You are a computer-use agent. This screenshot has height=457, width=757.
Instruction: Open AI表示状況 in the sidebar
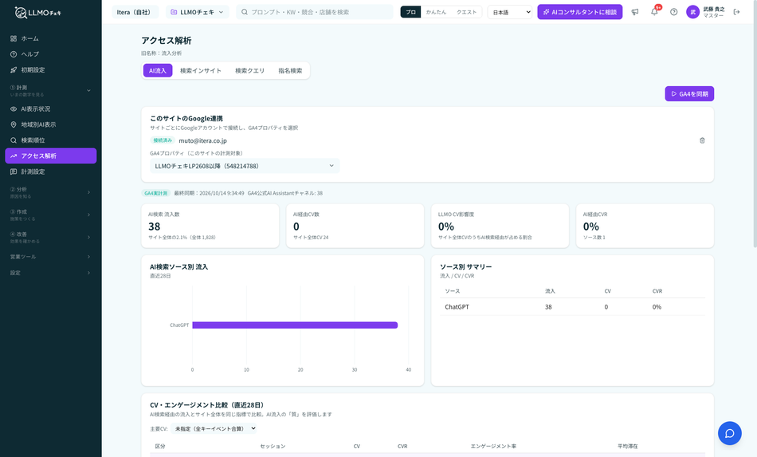tap(51, 109)
